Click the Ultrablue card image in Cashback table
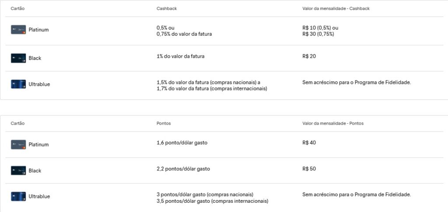The height and width of the screenshot is (212, 448). 18,84
